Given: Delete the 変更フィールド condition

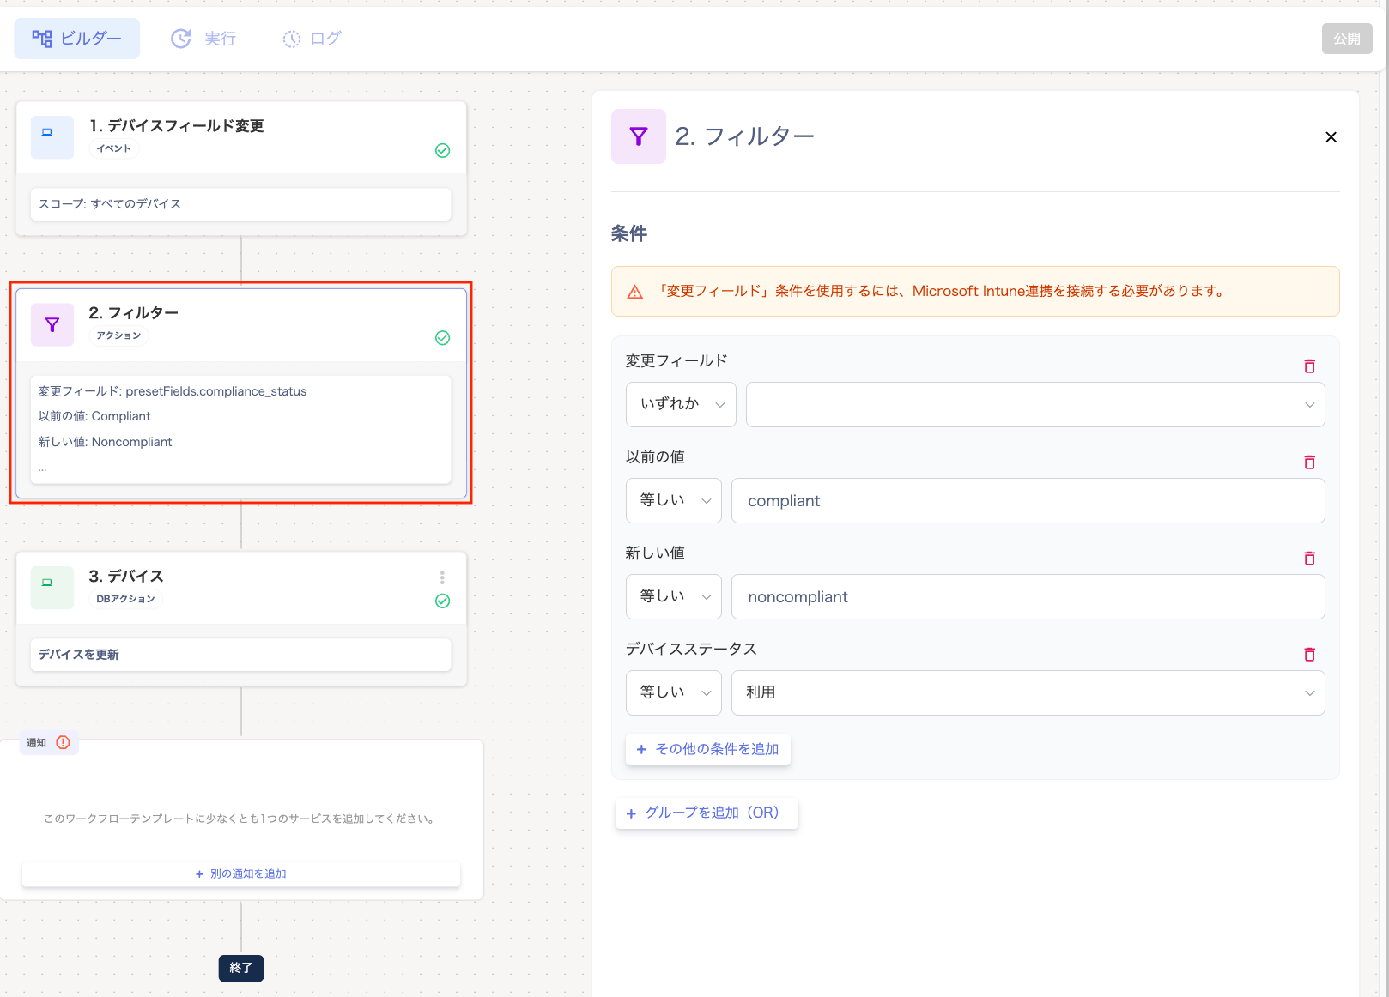Looking at the screenshot, I should (1309, 366).
